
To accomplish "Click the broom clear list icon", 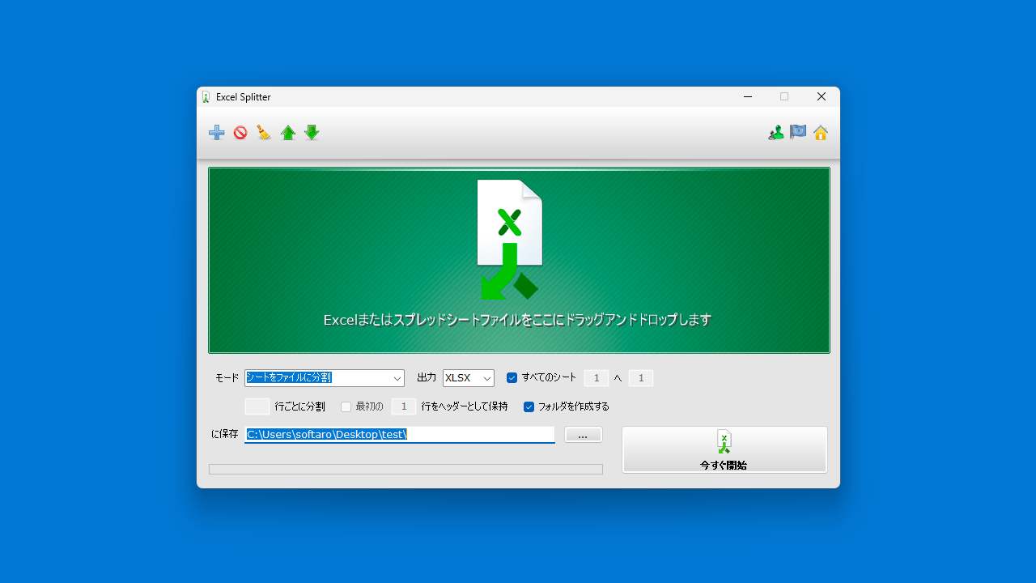I will point(264,133).
